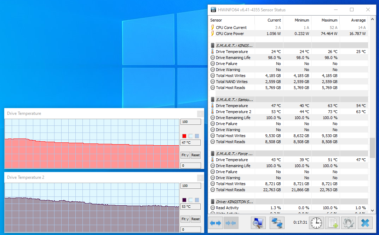This screenshot has width=379, height=235.
Task: Click the S.M.A.R.T. Force drive icon
Action: click(x=212, y=153)
